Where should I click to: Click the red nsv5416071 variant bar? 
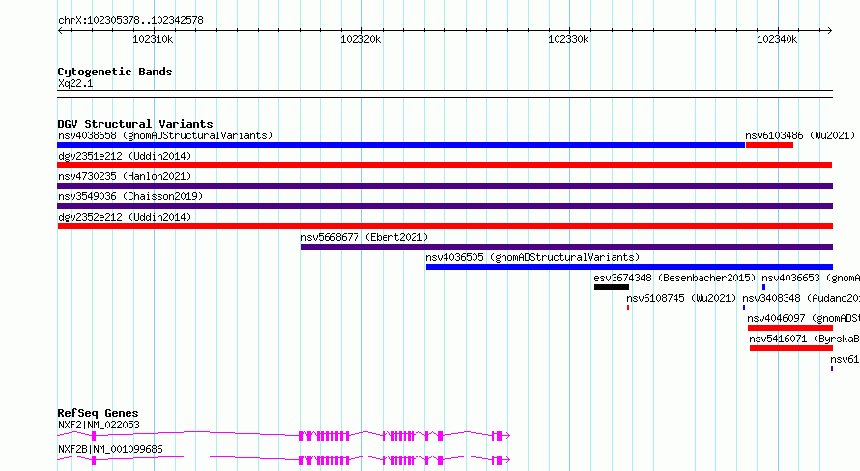coord(790,348)
